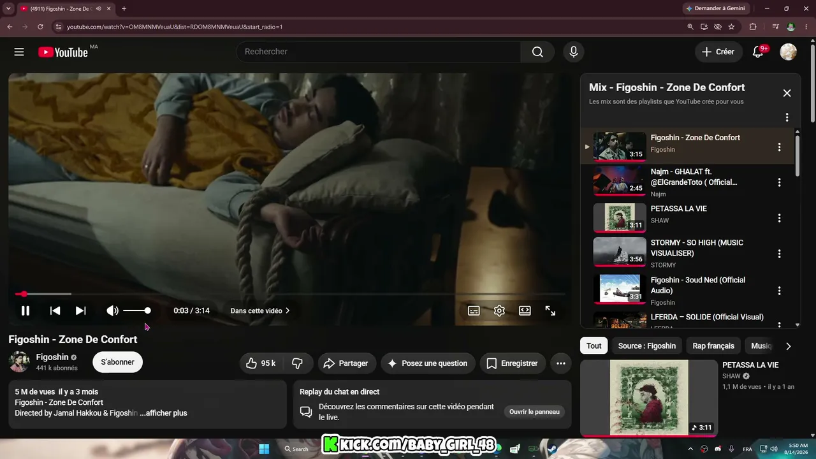Click the Partager share button
Image resolution: width=816 pixels, height=459 pixels.
point(346,363)
